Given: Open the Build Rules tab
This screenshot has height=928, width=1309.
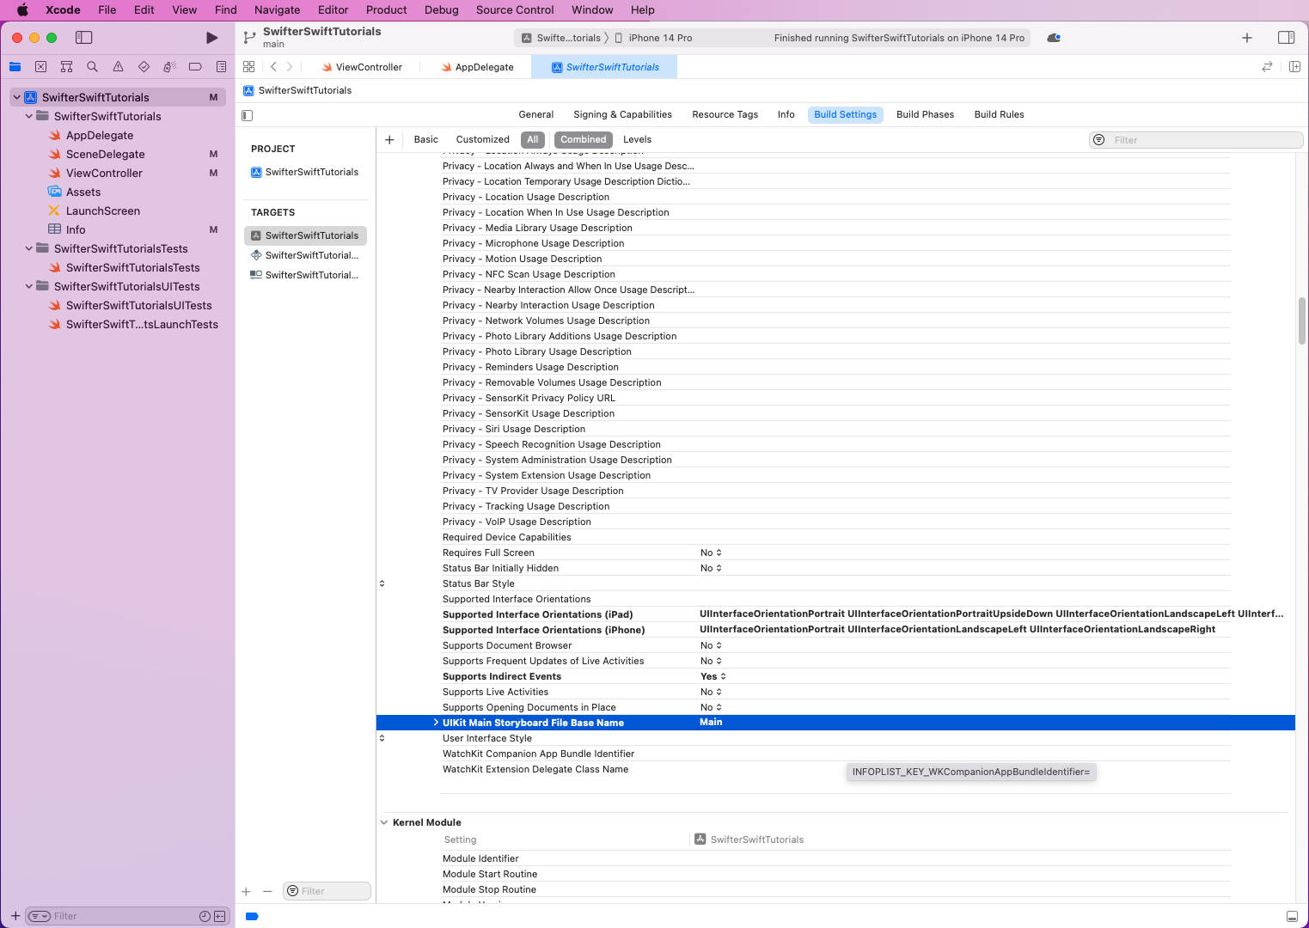Looking at the screenshot, I should 999,114.
